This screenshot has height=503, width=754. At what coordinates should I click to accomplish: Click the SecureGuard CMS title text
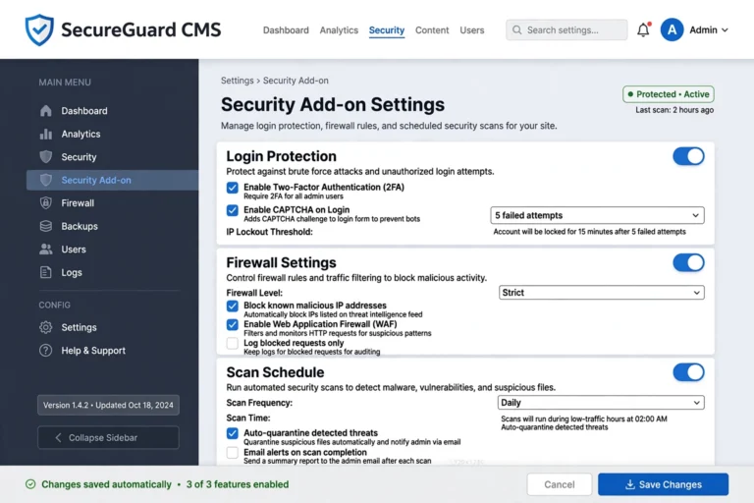(141, 29)
